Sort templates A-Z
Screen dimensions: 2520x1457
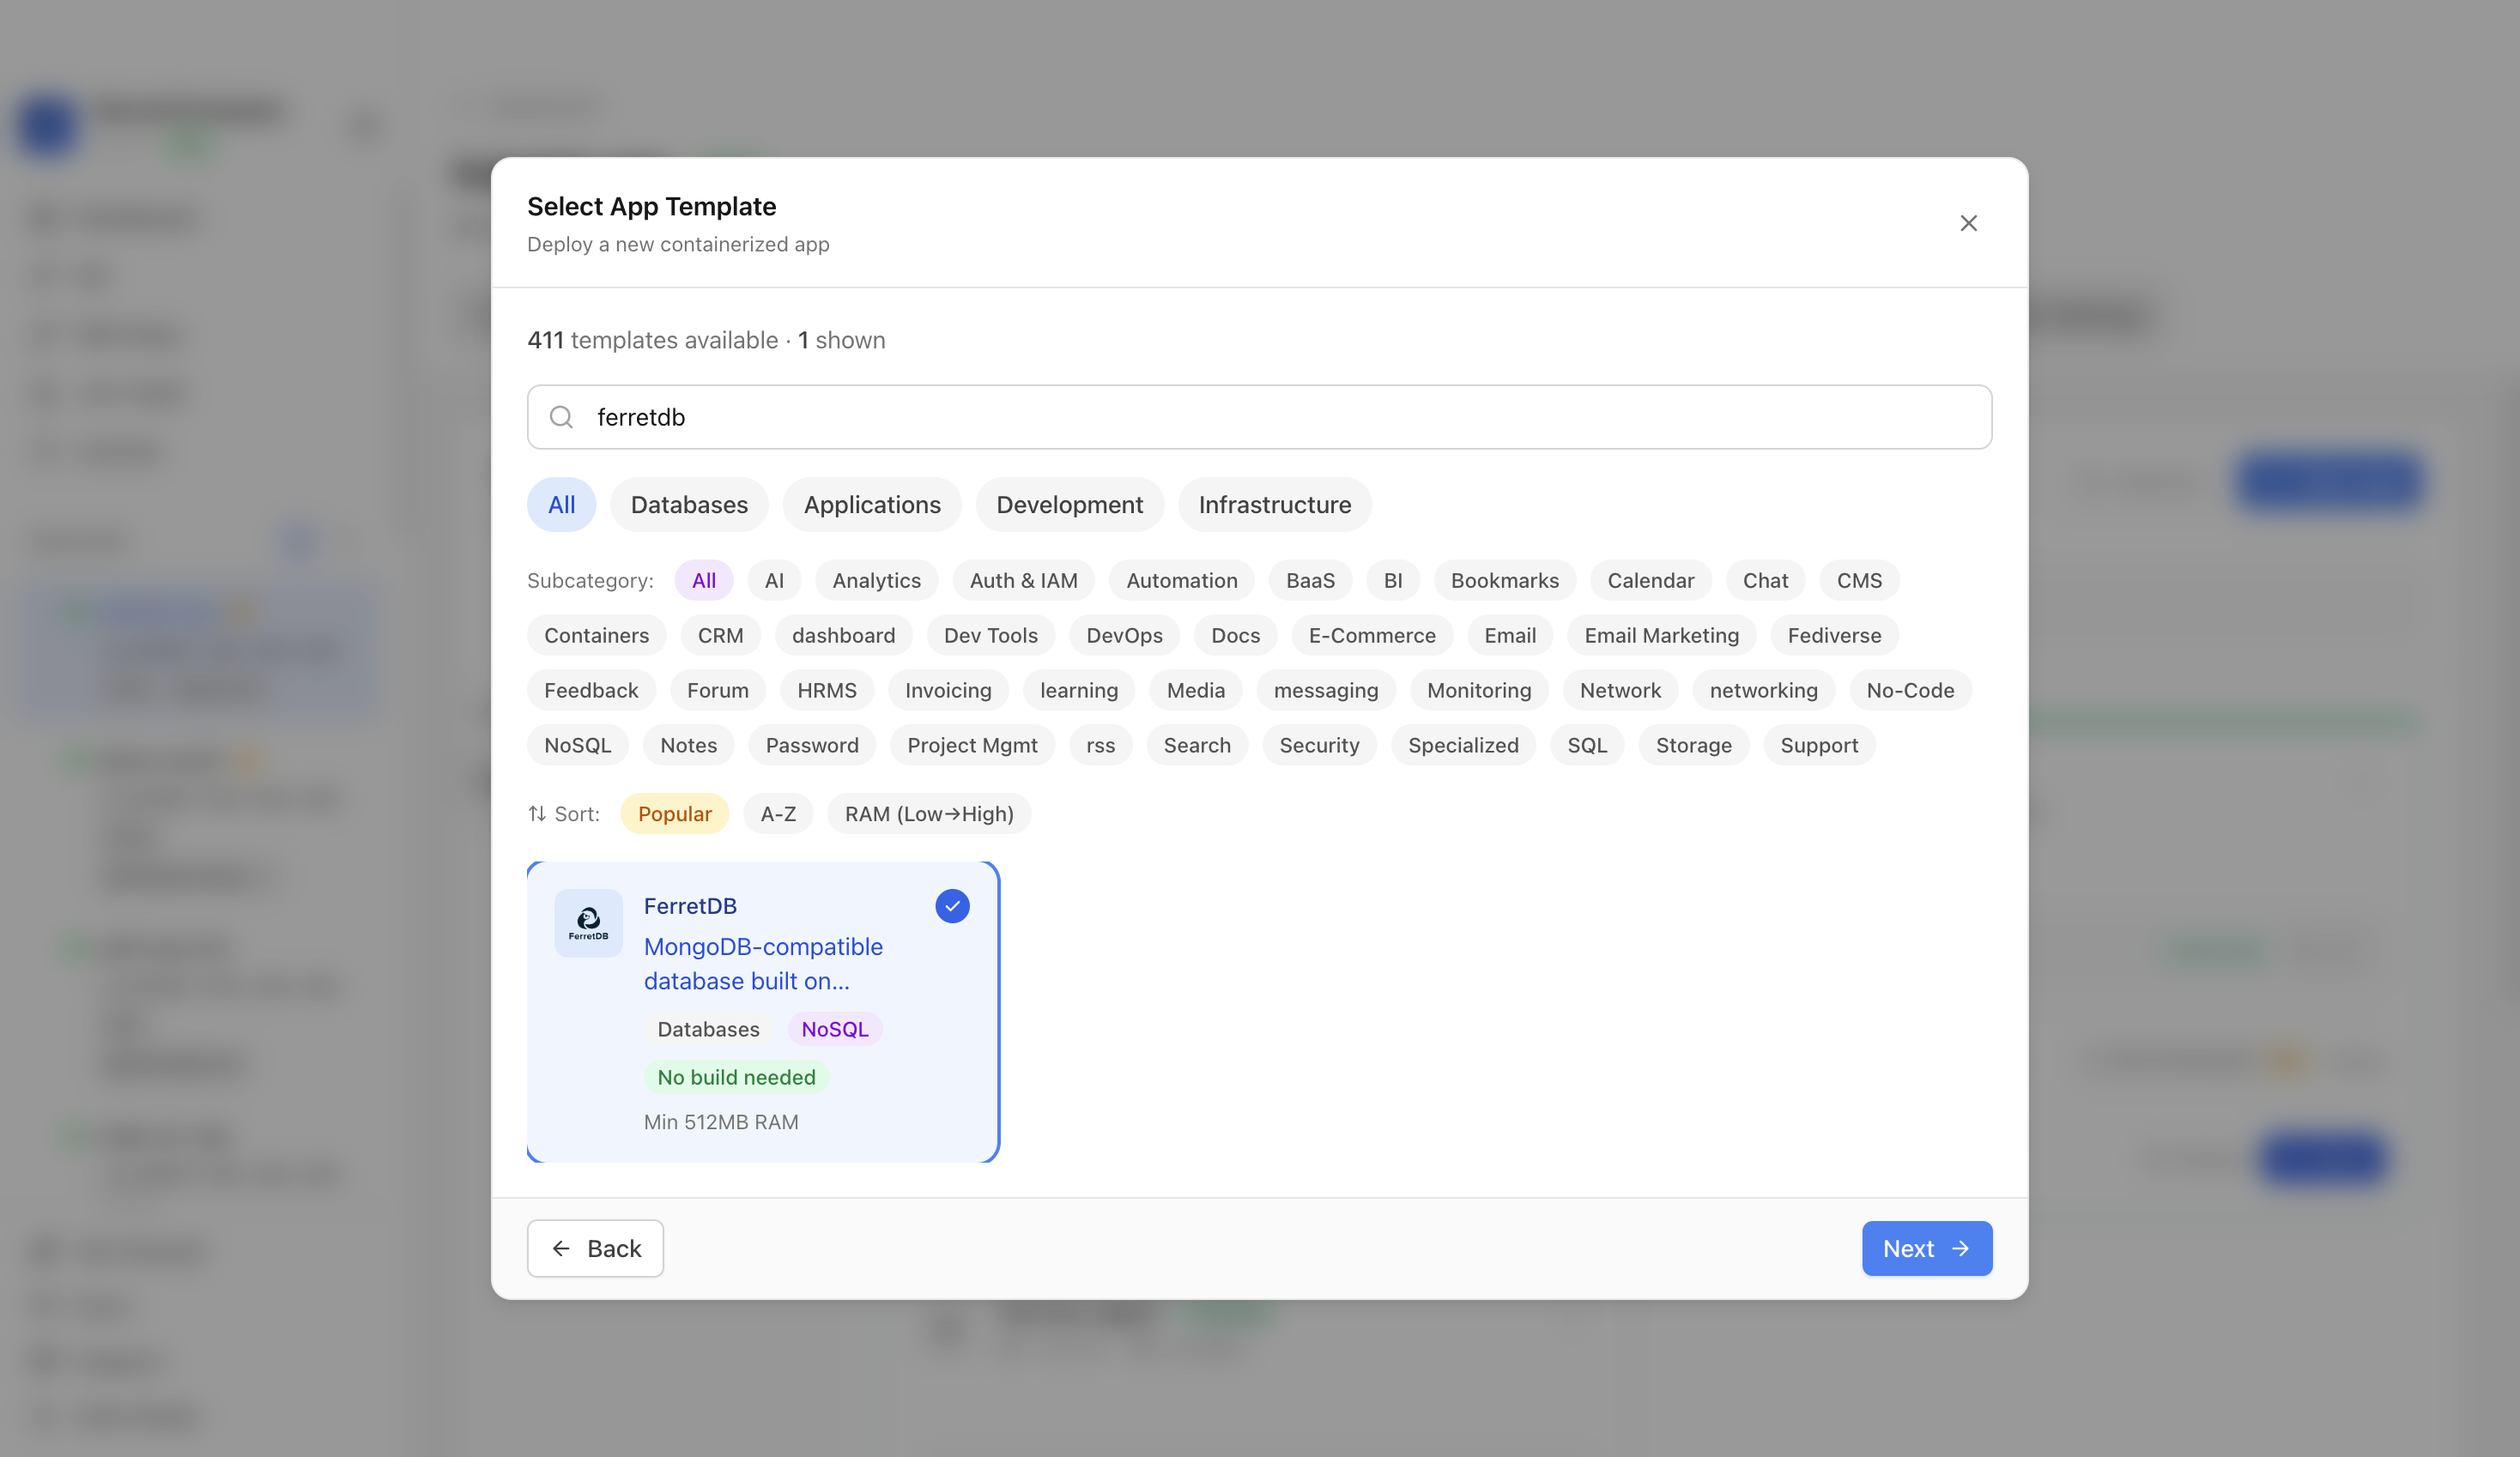[x=778, y=814]
